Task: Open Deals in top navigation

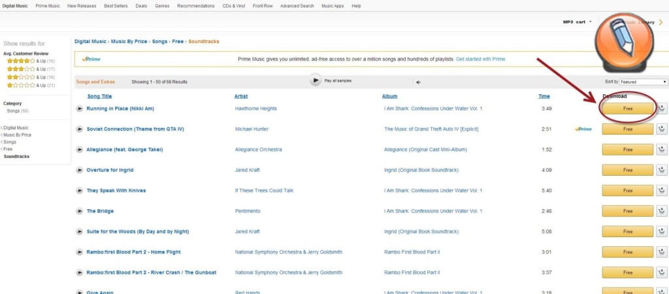Action: (141, 6)
